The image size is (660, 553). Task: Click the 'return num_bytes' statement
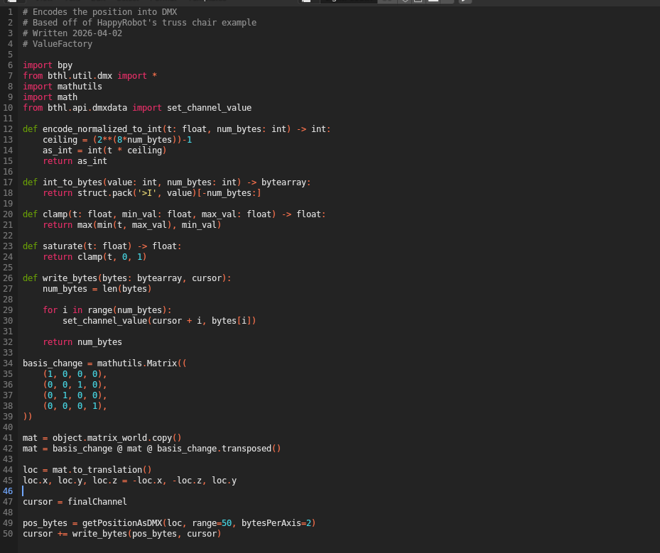[x=82, y=342]
